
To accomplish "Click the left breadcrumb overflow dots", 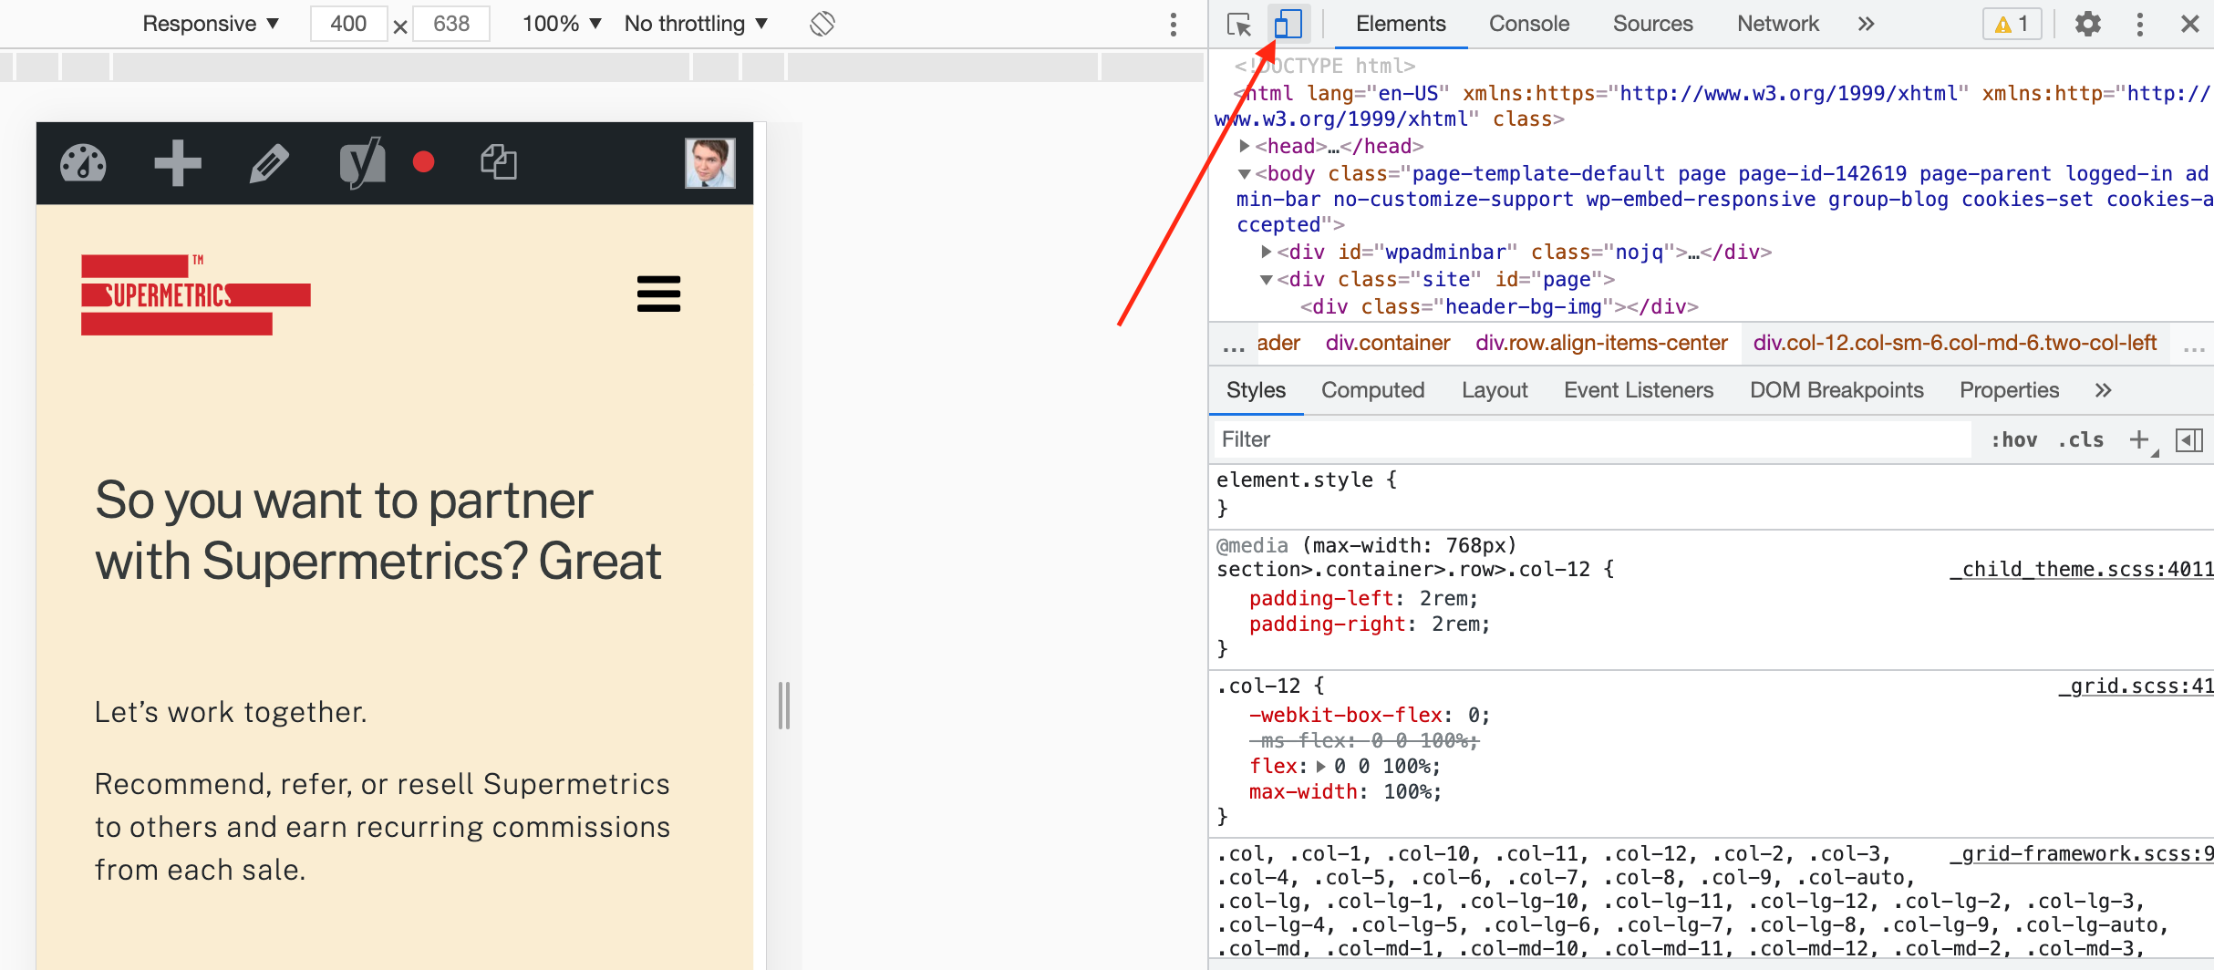I will click(x=1233, y=346).
